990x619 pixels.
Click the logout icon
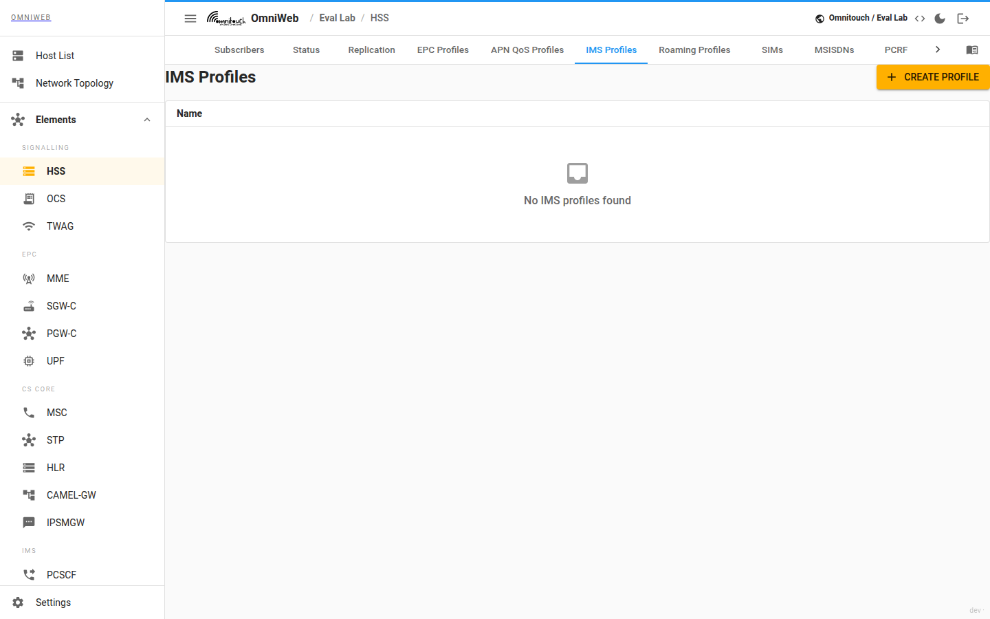(963, 19)
